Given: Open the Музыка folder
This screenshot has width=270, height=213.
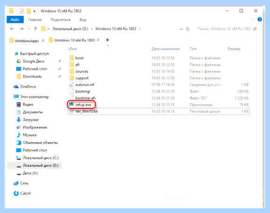Looking at the screenshot, I should click(29, 135).
